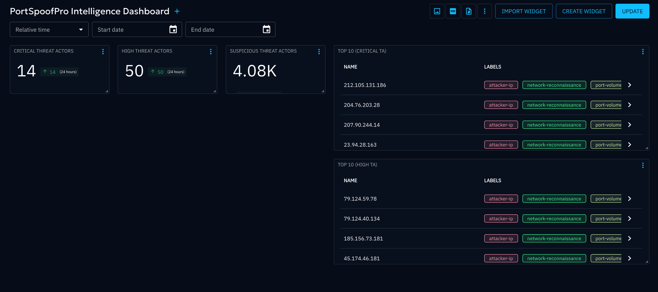Click the Update button
This screenshot has height=292, width=658.
[632, 11]
